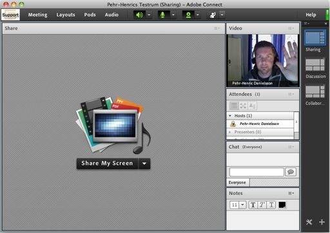The image size is (330, 233).
Task: Click the Chat (Everyone) pod title
Action: coord(245,147)
